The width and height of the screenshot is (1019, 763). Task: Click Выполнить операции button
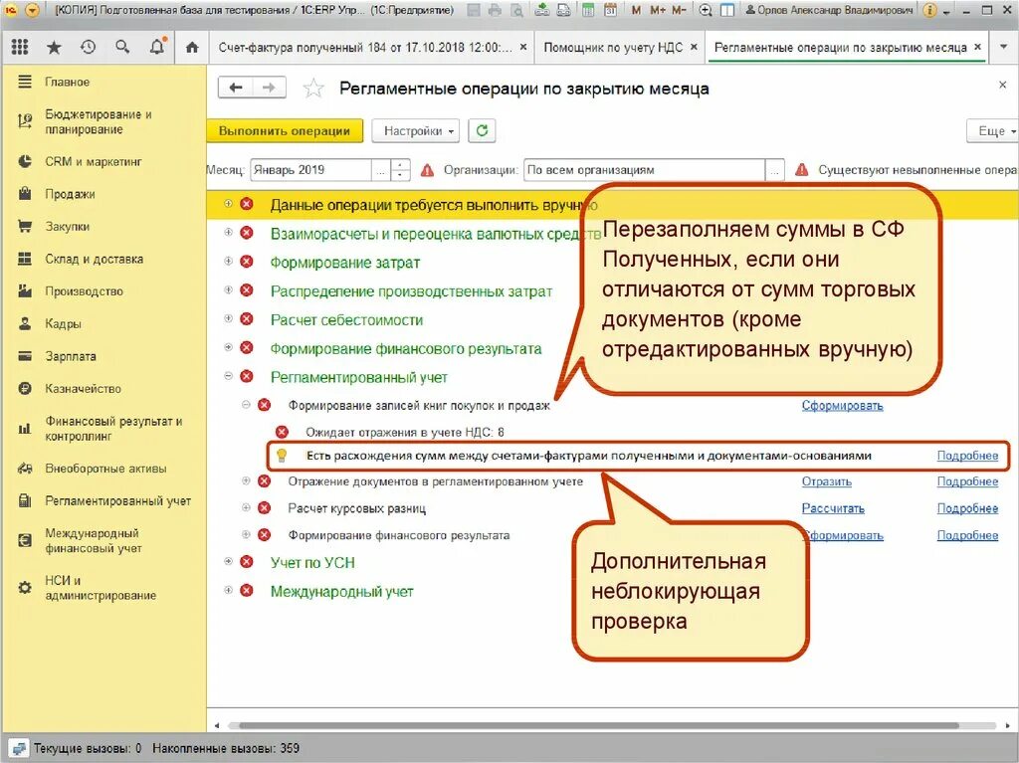(x=284, y=130)
